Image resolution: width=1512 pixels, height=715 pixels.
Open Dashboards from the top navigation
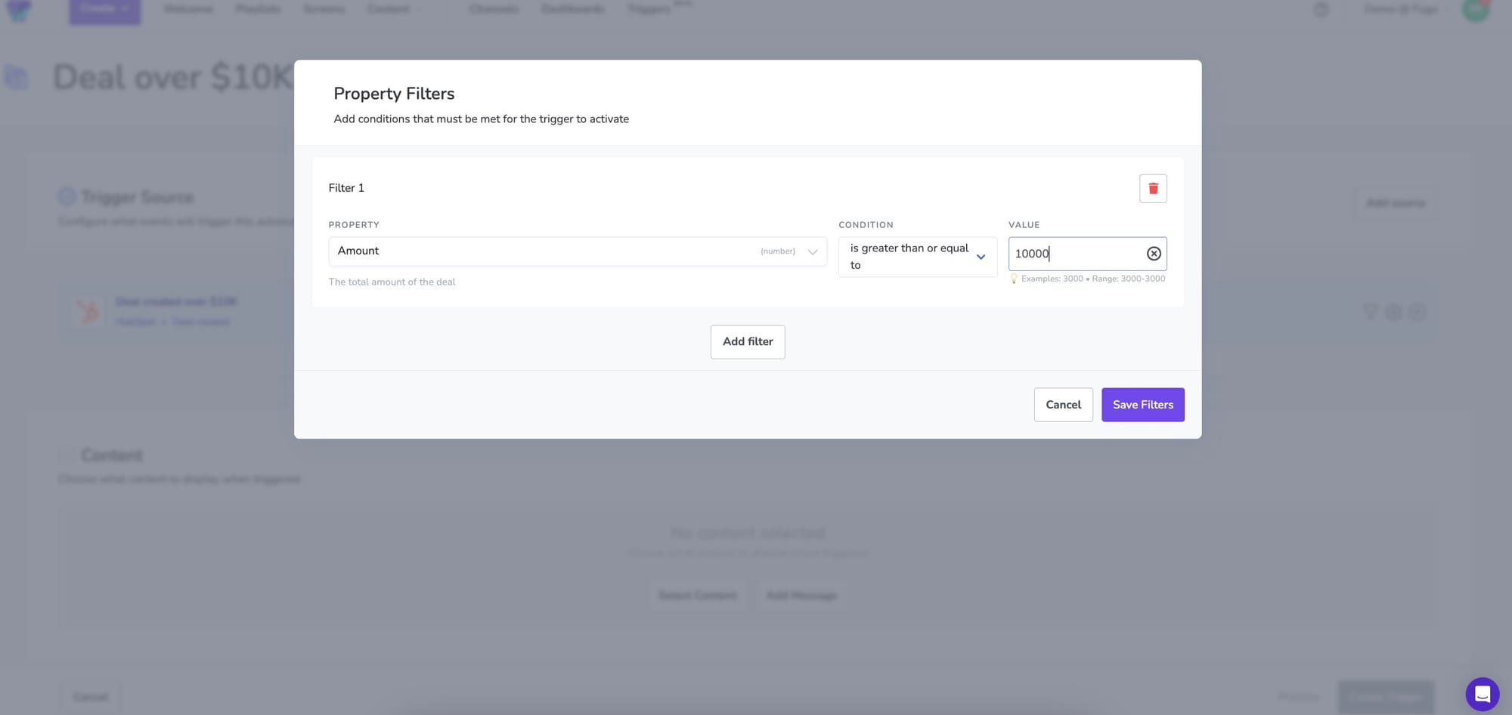click(x=572, y=10)
